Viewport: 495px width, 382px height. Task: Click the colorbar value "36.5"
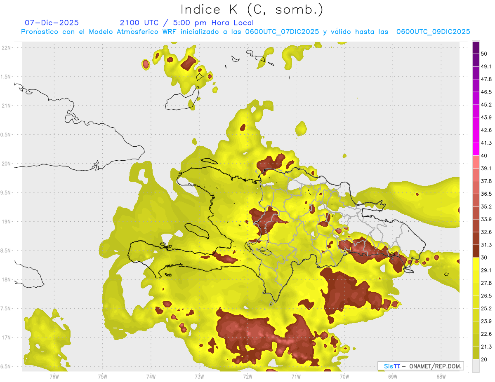click(486, 194)
